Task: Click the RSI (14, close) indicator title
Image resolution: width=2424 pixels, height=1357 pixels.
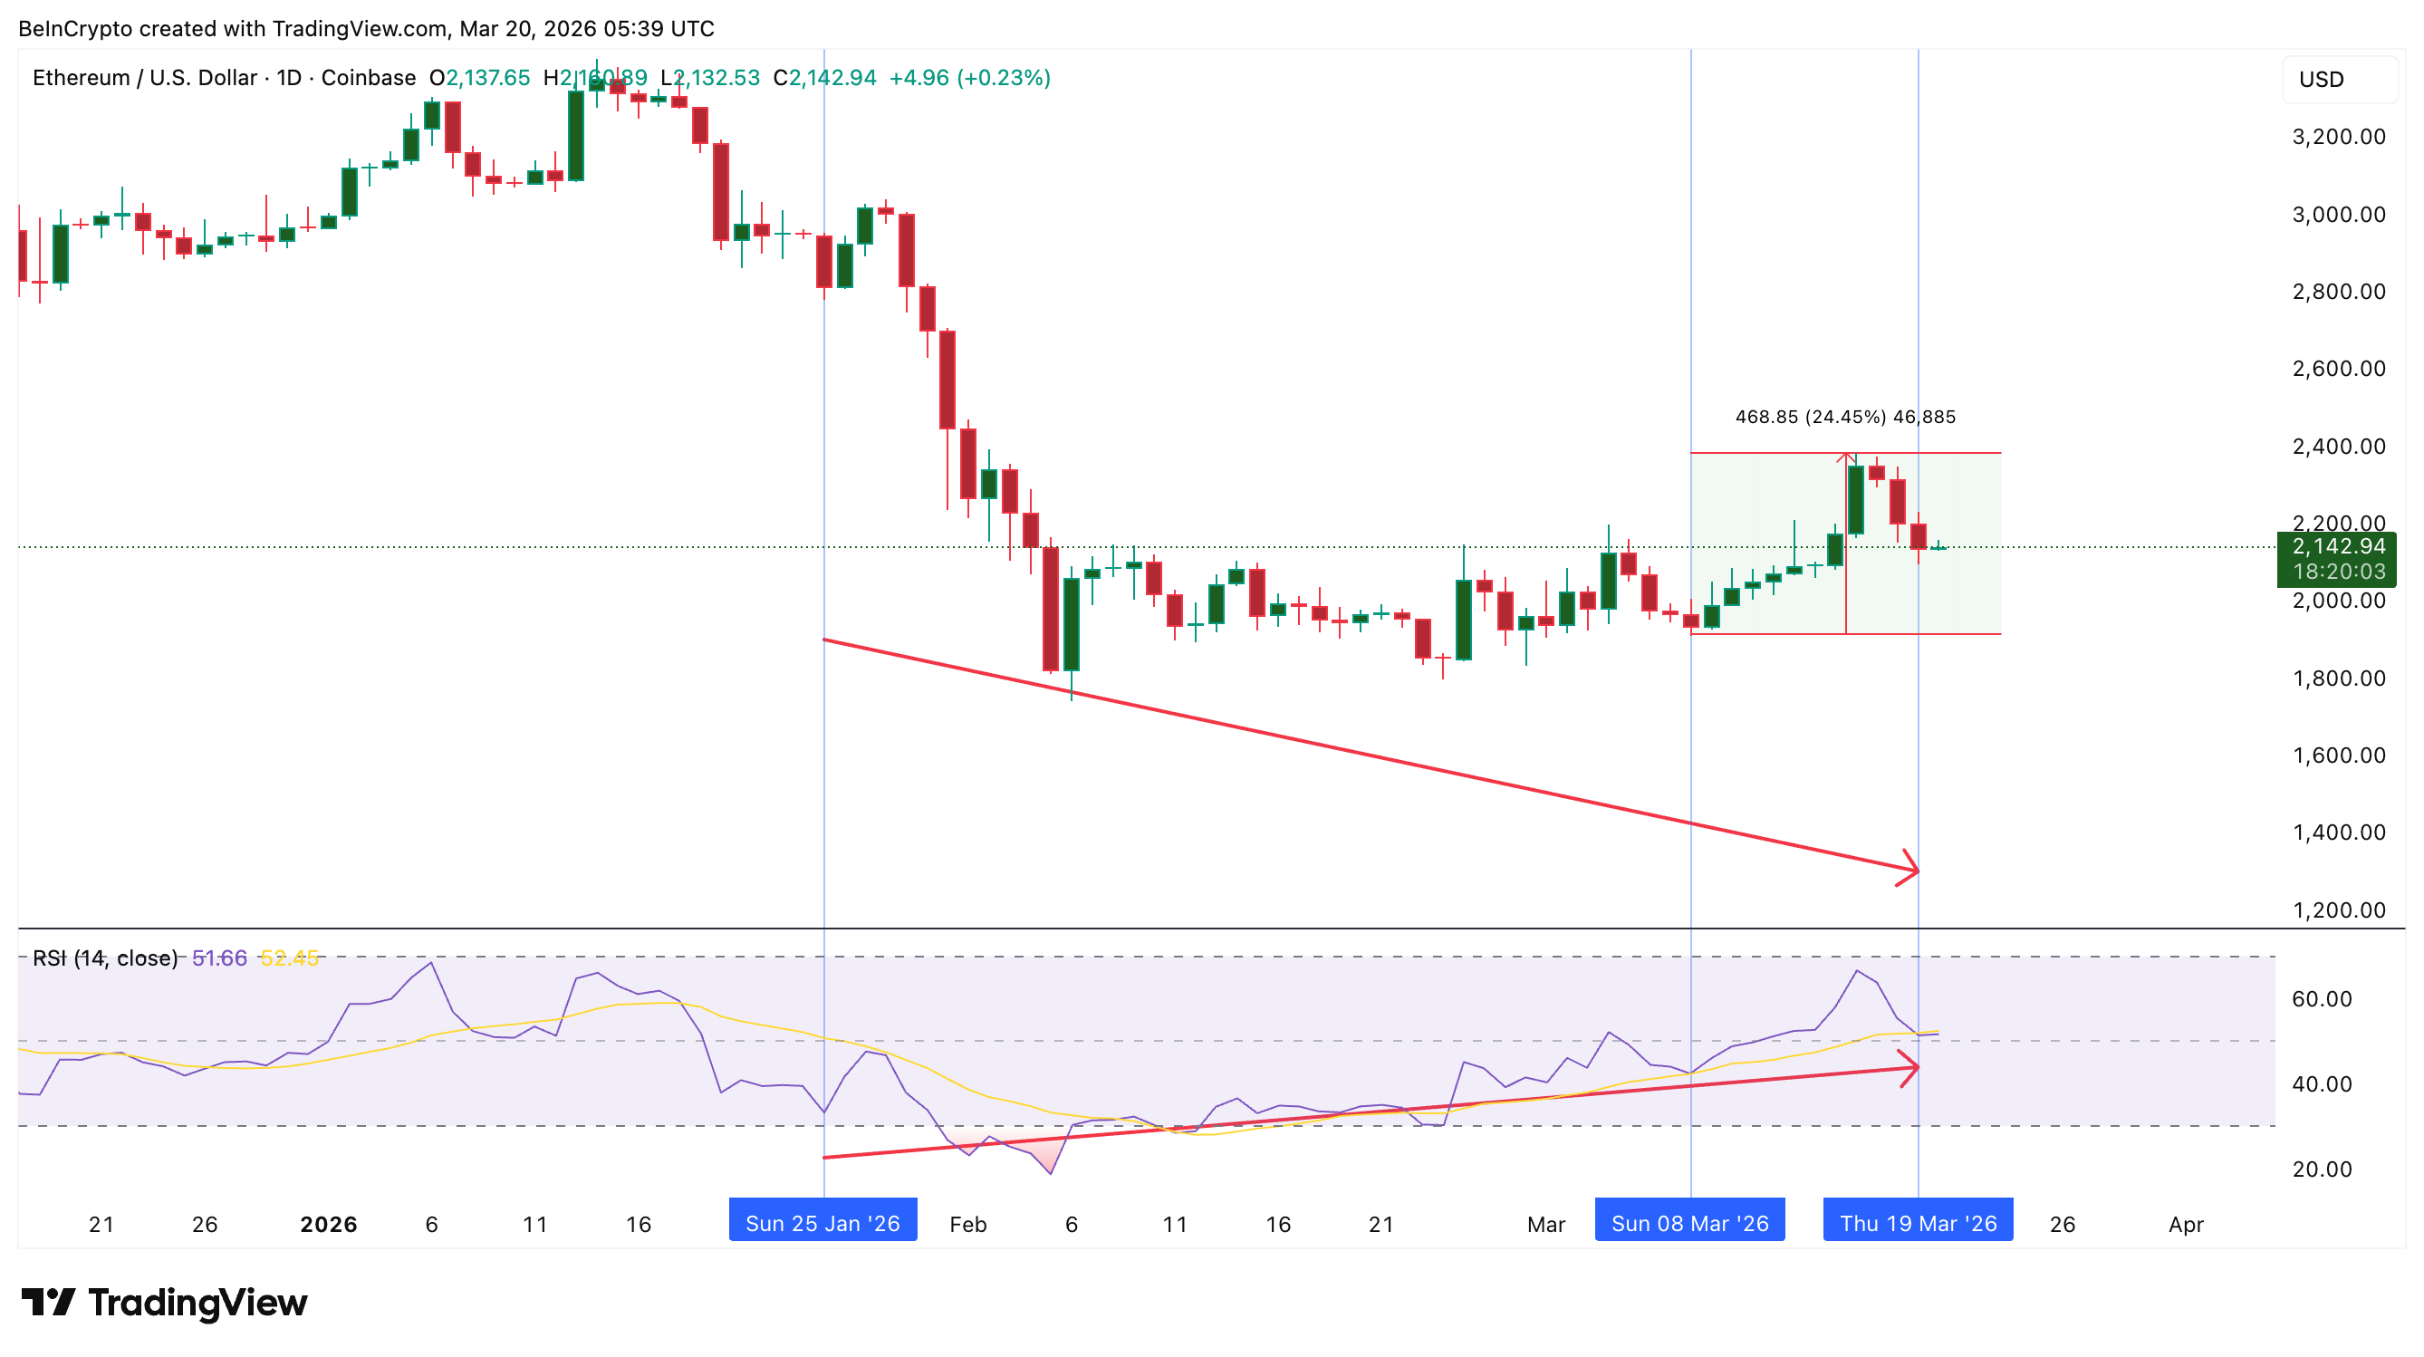Action: pyautogui.click(x=104, y=958)
